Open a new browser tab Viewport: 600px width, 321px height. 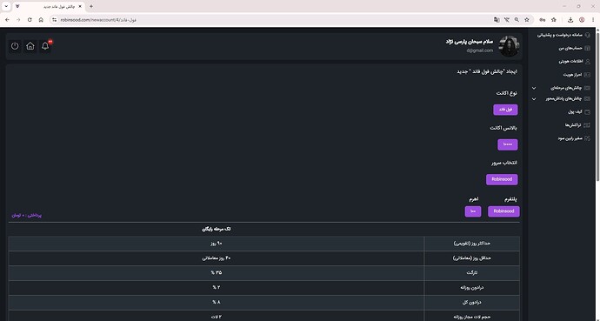click(x=91, y=6)
